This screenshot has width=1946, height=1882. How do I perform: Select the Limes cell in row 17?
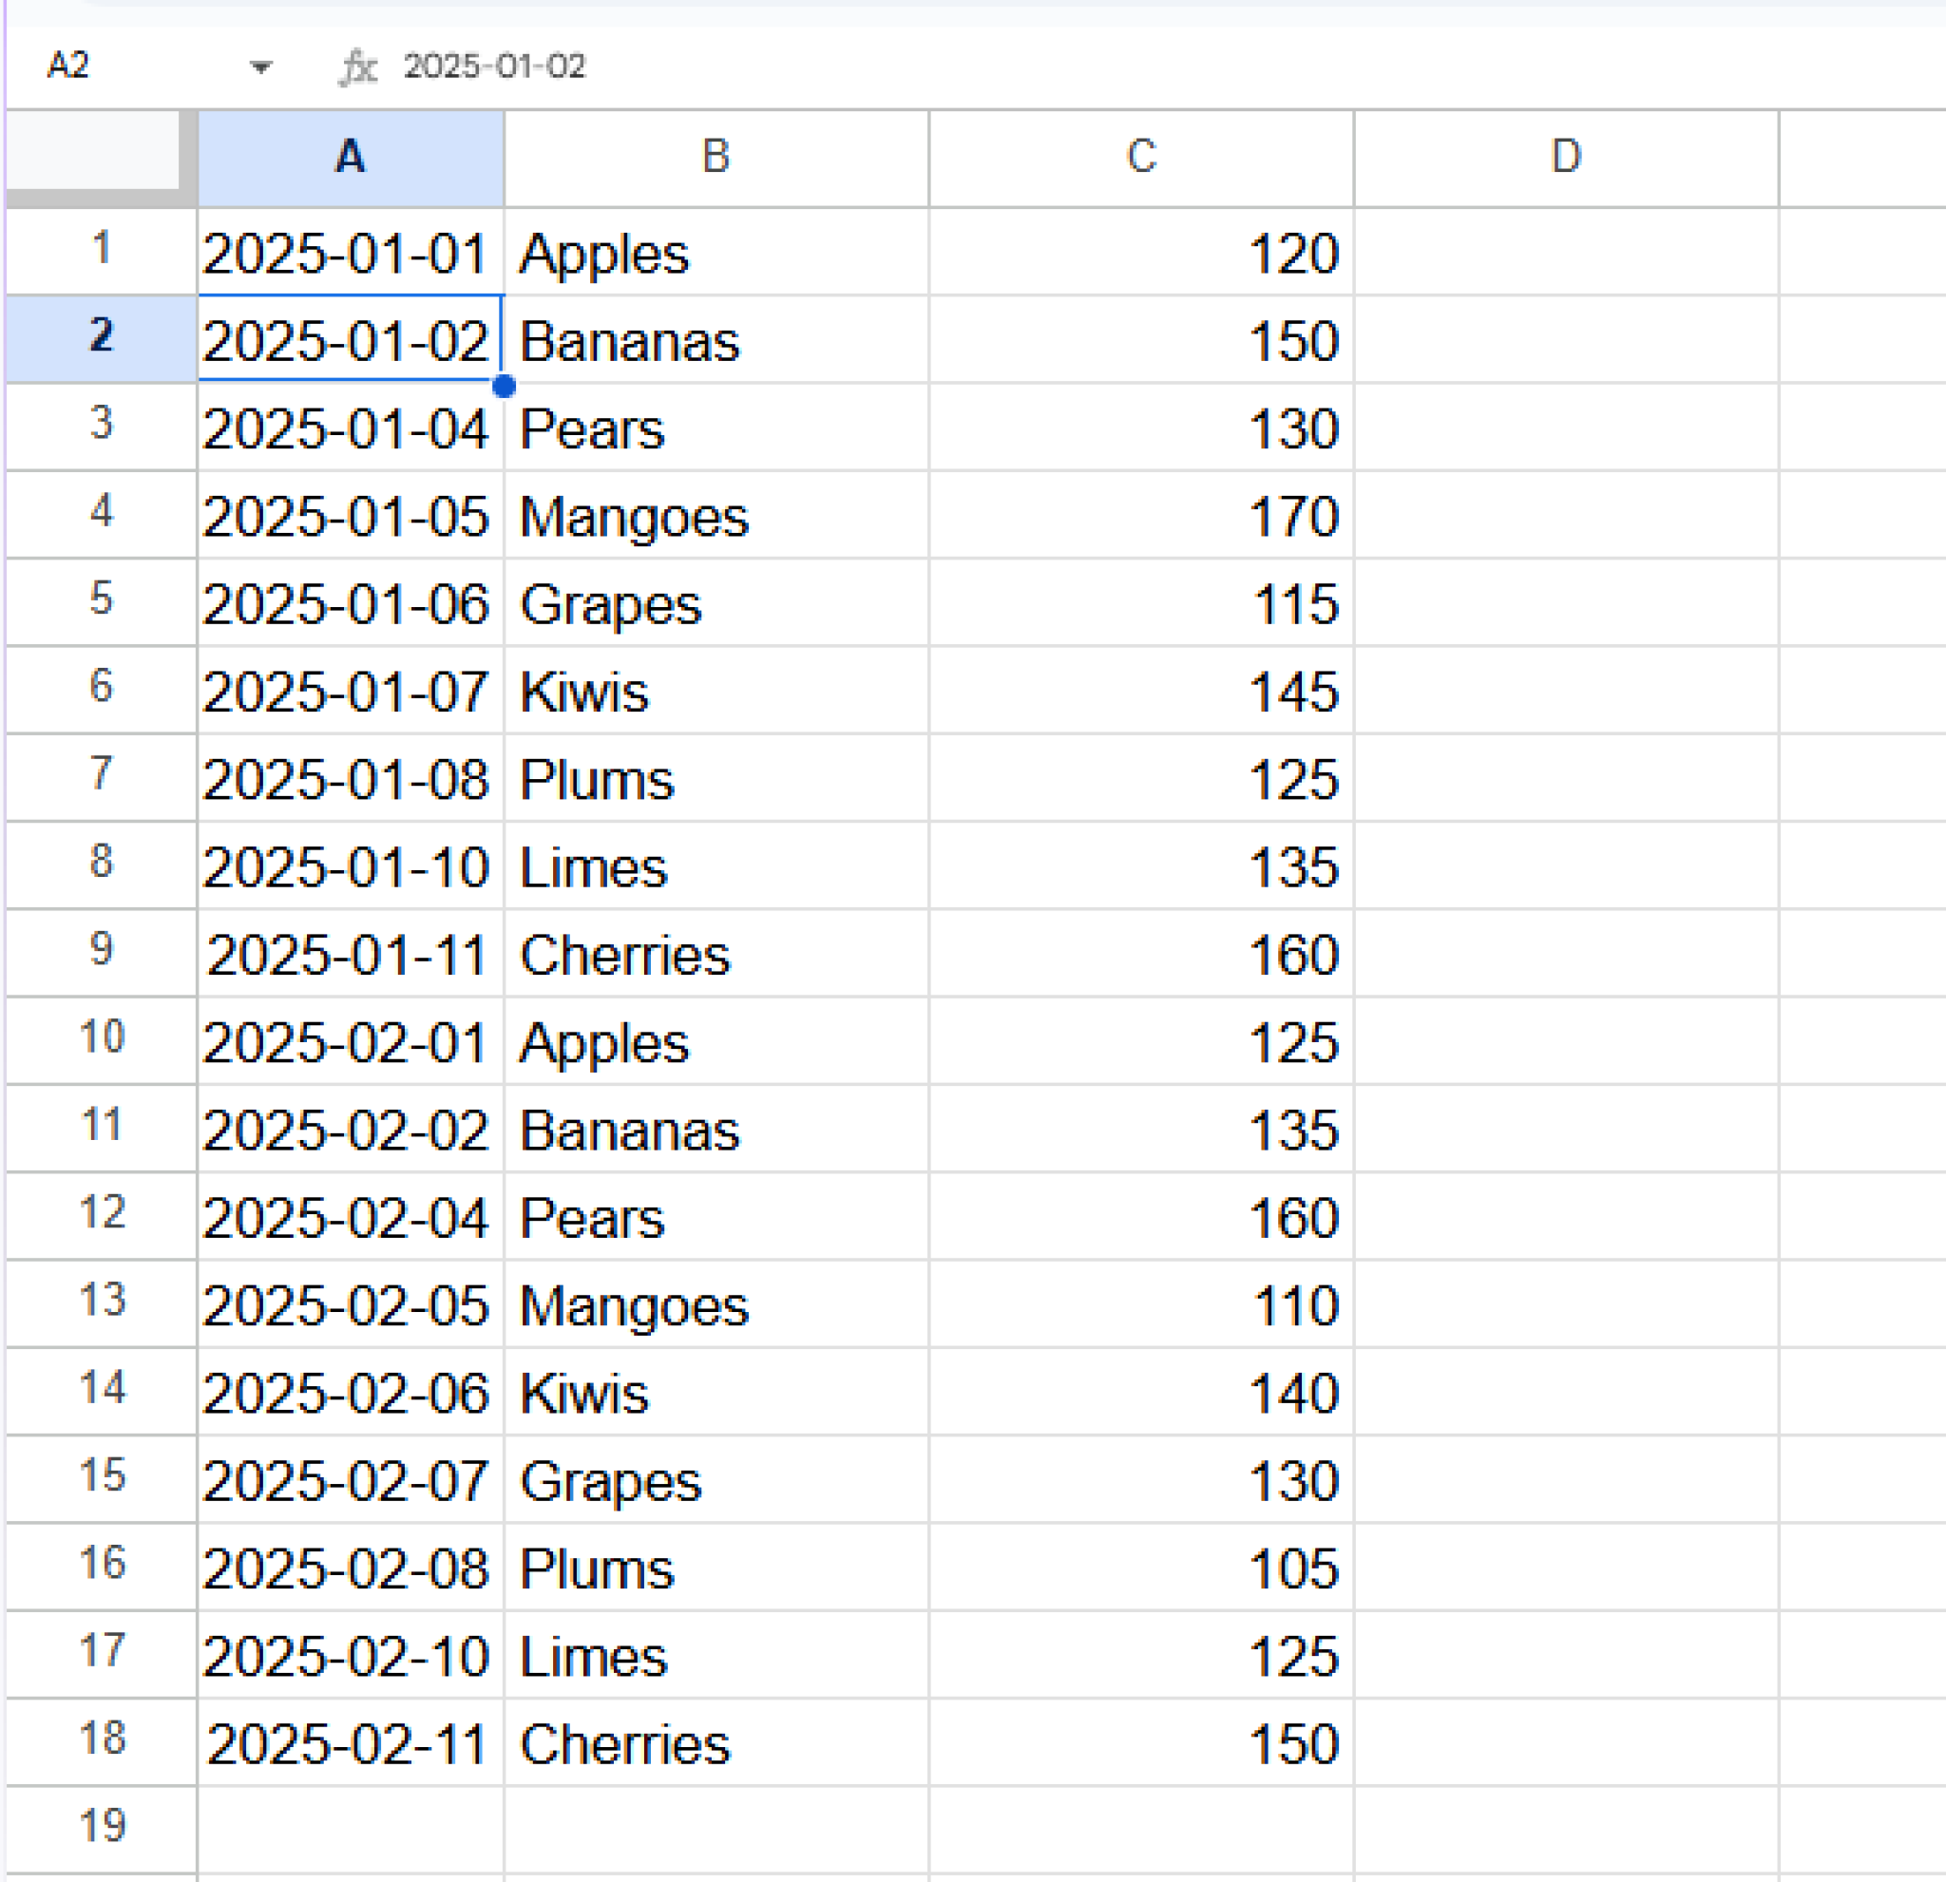pos(715,1653)
